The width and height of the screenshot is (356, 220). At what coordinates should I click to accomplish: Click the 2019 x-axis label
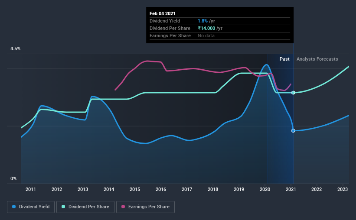[239, 189]
